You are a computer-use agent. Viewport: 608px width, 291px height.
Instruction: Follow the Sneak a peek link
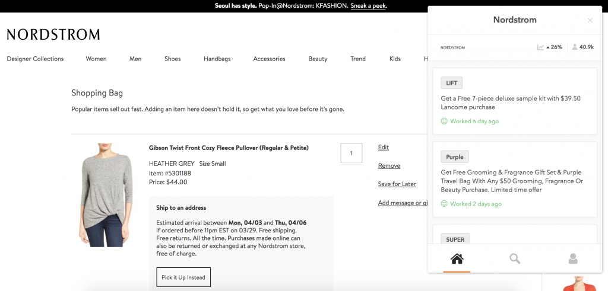(x=368, y=6)
